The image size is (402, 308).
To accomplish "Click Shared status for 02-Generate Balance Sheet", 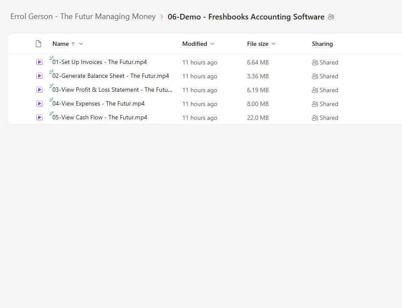I will (x=329, y=77).
